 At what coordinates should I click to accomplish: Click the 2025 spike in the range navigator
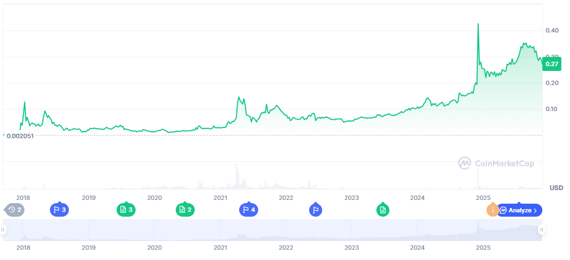[478, 225]
